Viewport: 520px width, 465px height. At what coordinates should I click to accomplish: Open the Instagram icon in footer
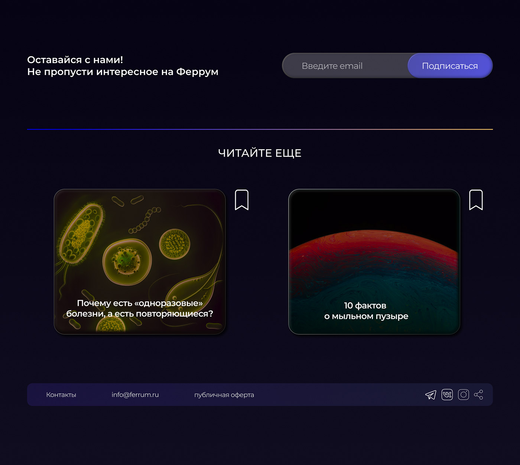(x=463, y=394)
